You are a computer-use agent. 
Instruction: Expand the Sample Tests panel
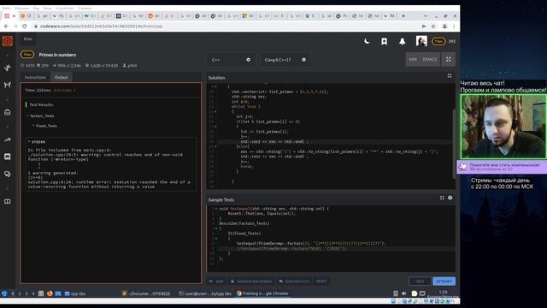442,198
